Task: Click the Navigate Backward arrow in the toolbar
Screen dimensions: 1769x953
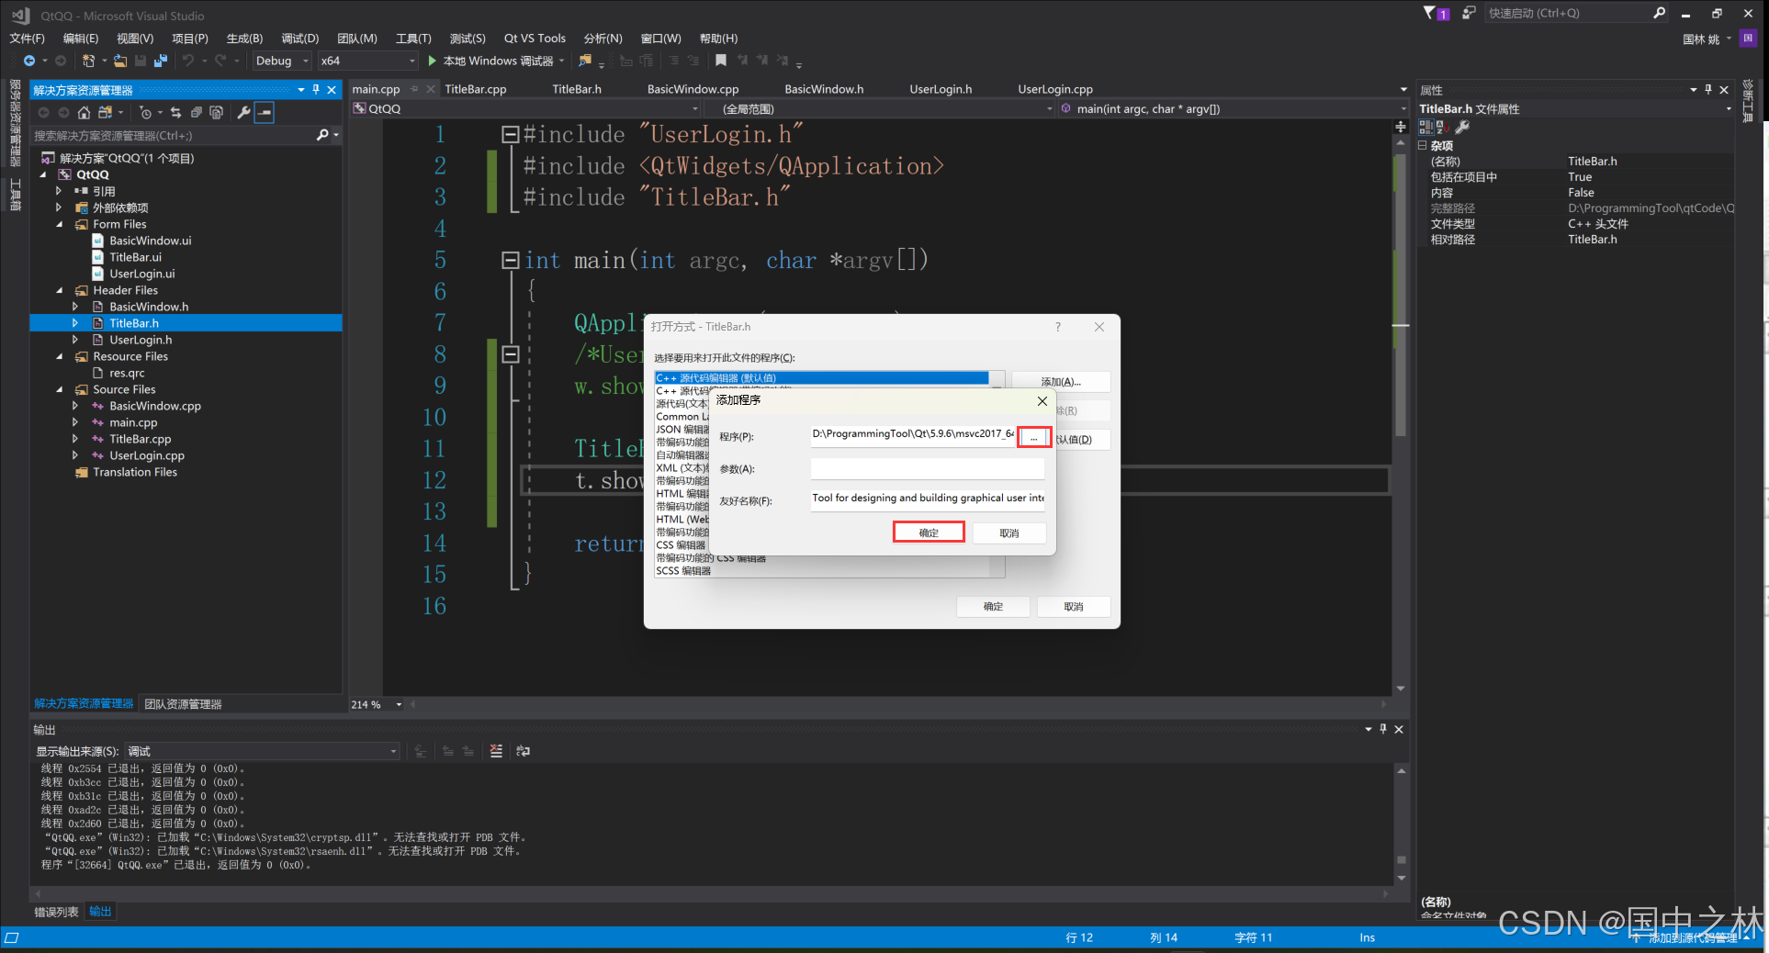Action: pos(29,61)
